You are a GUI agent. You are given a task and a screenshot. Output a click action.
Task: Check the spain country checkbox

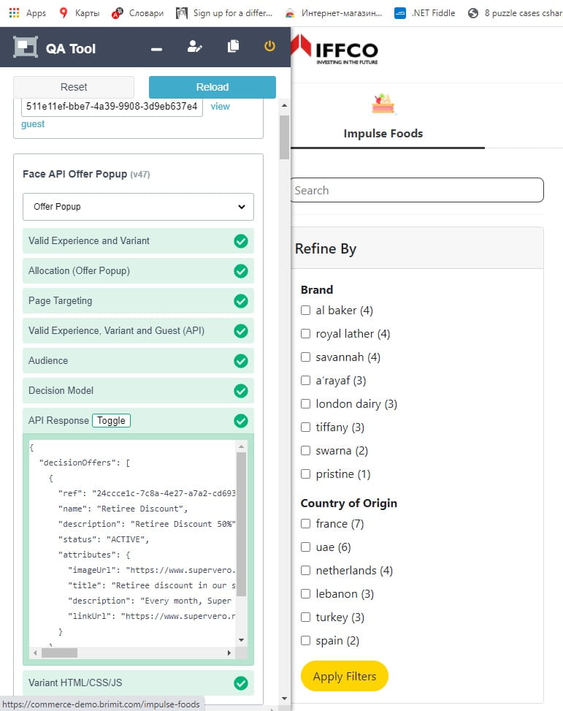[305, 640]
